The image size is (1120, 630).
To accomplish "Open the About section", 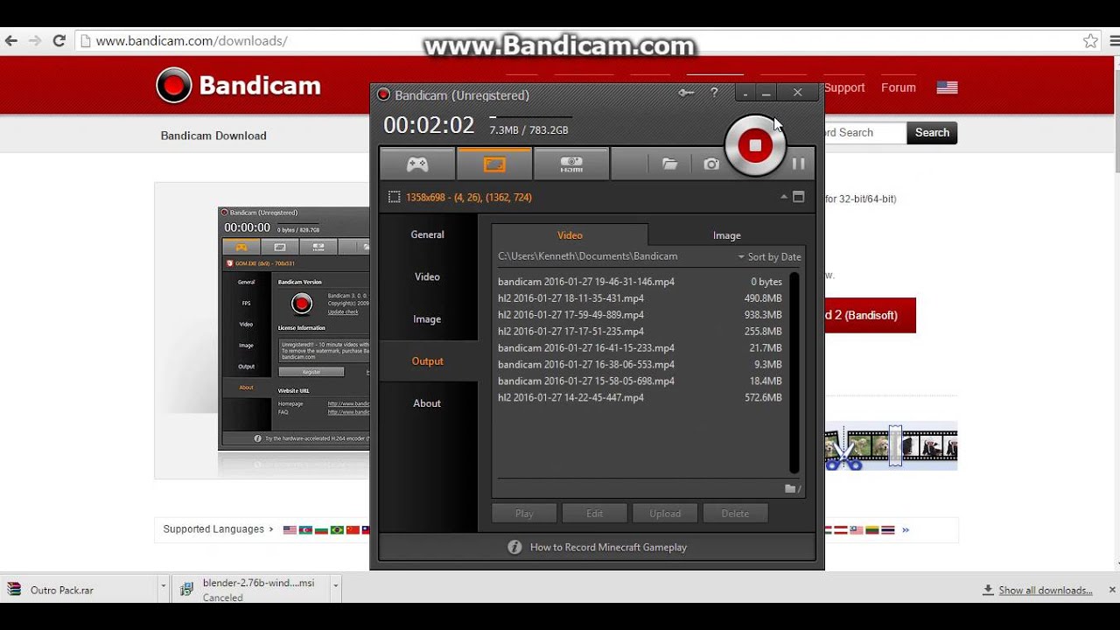I will (428, 403).
